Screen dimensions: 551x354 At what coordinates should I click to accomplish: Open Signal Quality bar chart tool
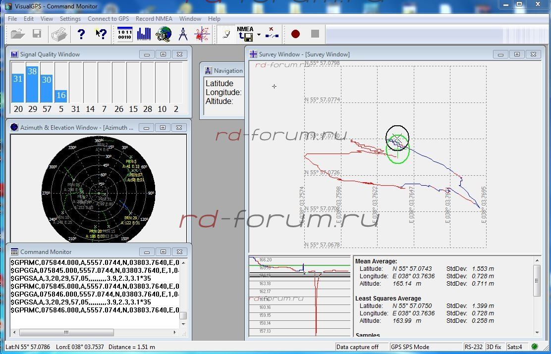[x=144, y=34]
